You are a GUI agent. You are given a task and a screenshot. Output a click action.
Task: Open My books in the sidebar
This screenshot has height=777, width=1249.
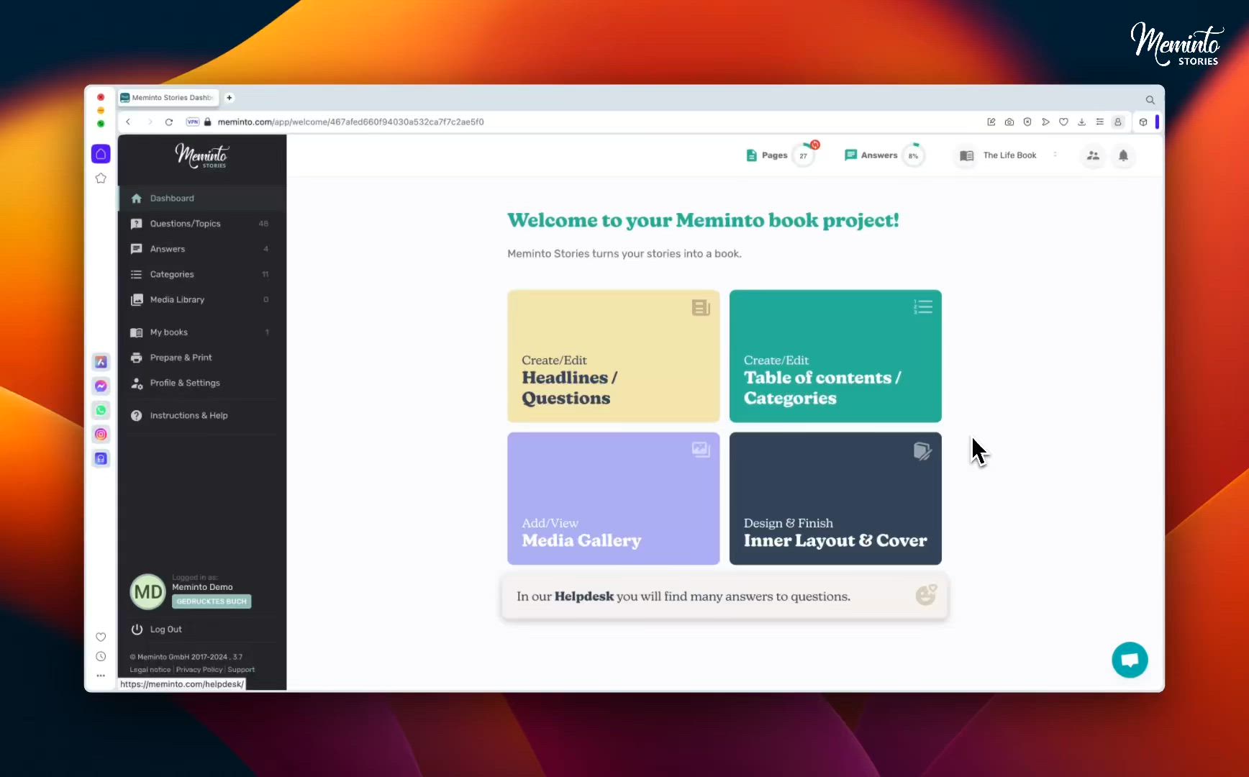(x=202, y=332)
